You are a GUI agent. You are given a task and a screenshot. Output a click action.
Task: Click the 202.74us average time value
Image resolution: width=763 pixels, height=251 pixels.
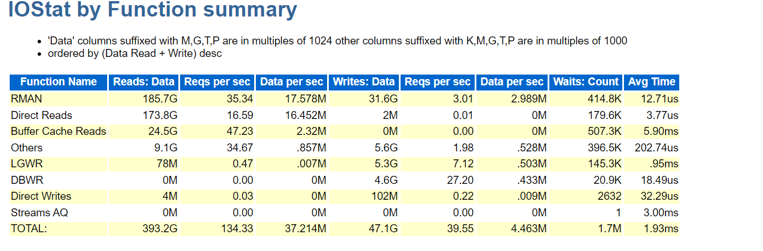tap(656, 148)
